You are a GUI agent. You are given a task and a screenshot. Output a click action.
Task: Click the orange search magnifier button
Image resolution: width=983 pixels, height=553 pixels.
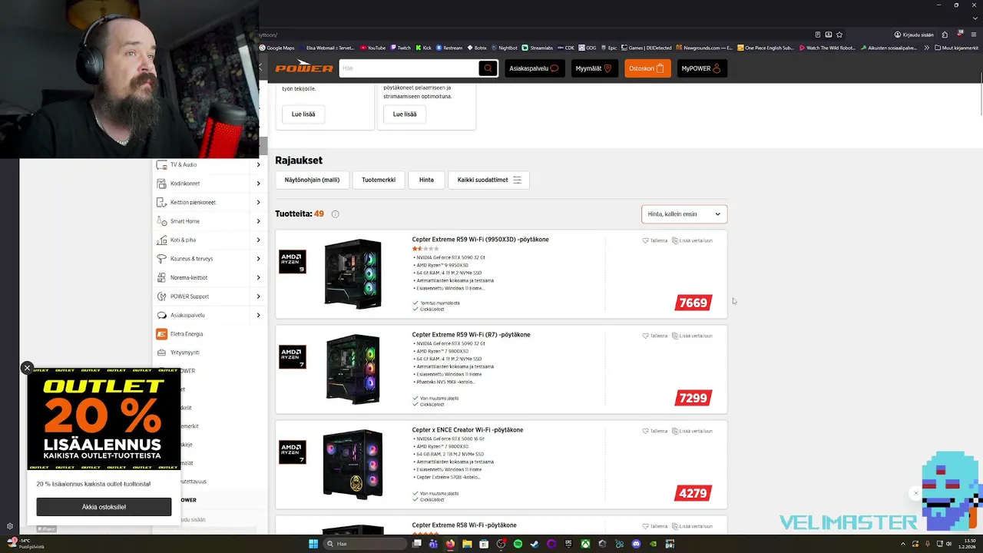pyautogui.click(x=488, y=68)
